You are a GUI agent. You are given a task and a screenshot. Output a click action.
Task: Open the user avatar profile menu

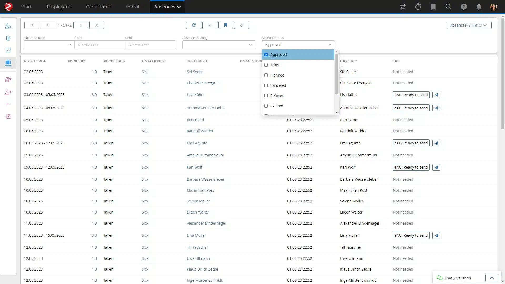494,7
